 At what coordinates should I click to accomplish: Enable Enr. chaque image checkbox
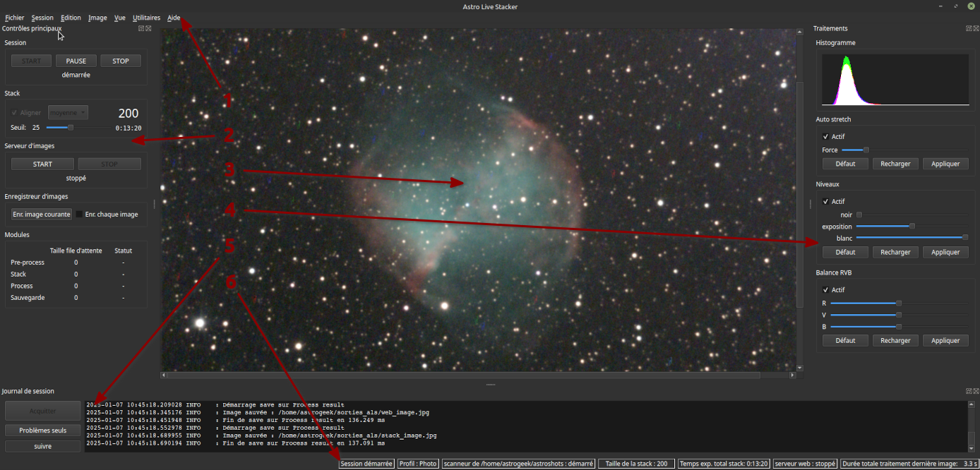point(80,215)
